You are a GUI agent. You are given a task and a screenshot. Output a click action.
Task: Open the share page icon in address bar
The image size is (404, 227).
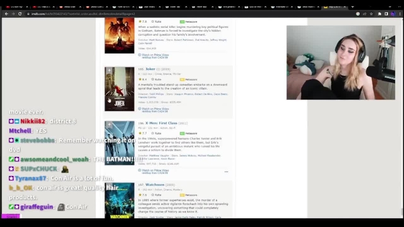365,14
